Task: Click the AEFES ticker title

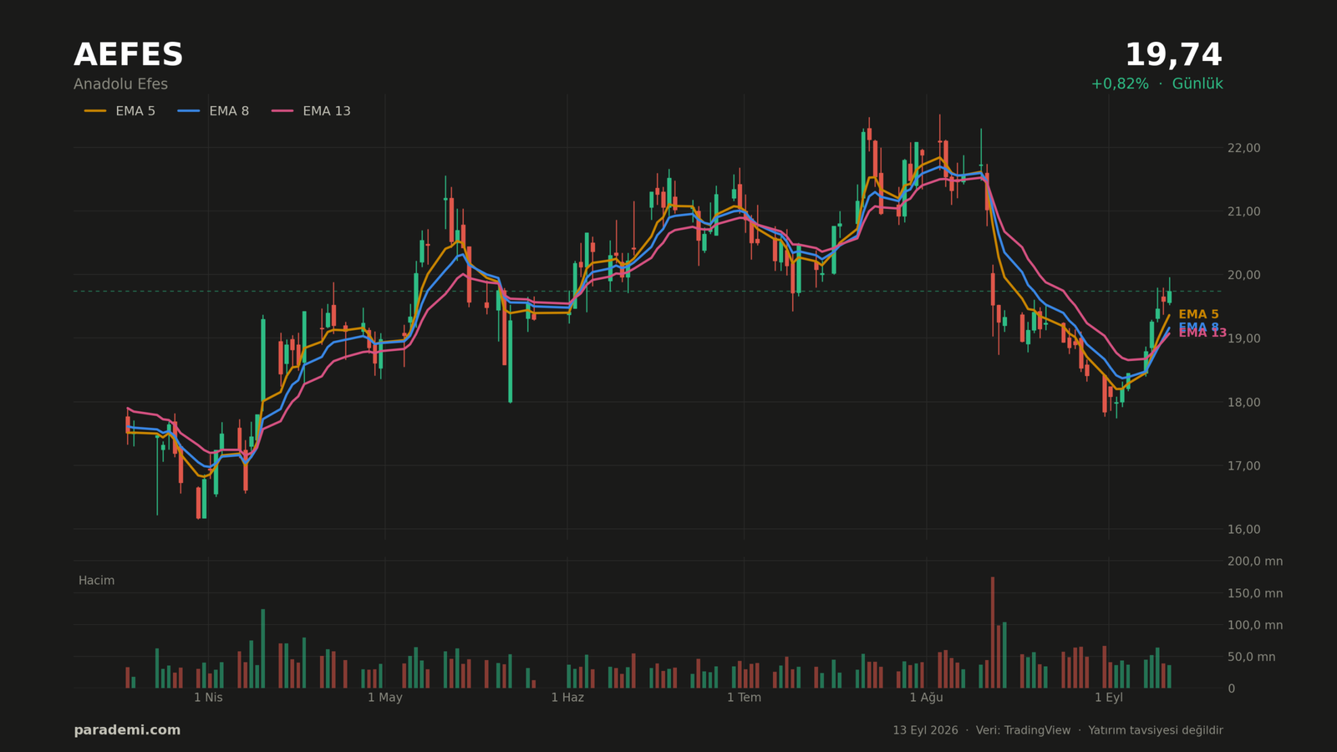Action: (128, 55)
